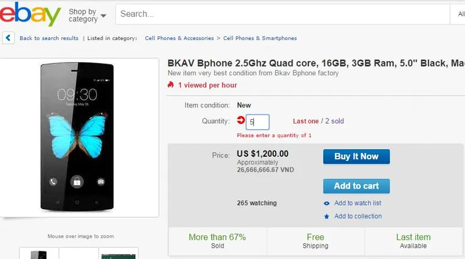Open the Add to watch list link
The width and height of the screenshot is (465, 259).
pyautogui.click(x=358, y=203)
